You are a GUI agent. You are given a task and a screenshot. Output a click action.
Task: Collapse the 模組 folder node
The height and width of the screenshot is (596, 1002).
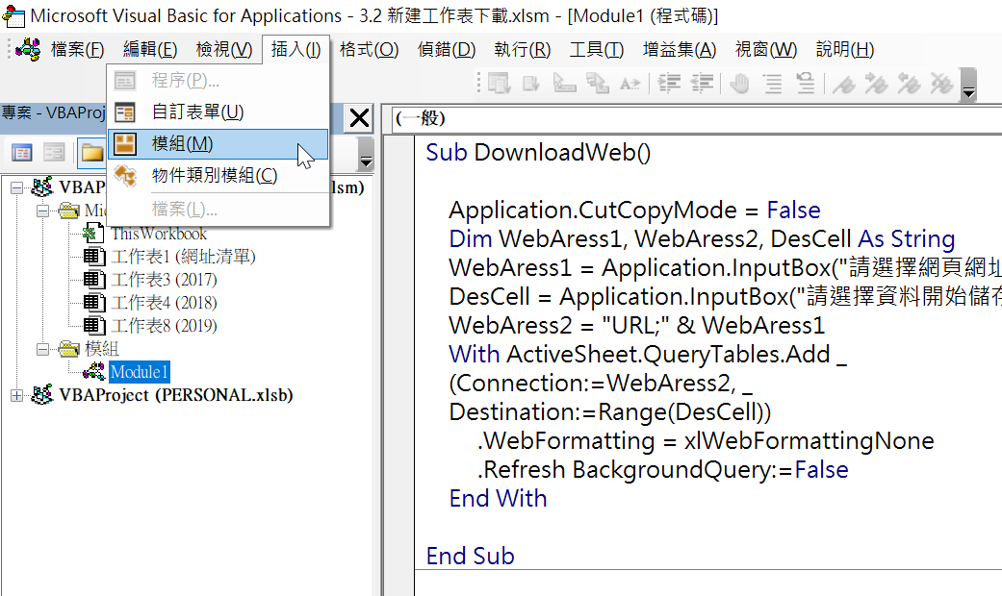click(42, 349)
